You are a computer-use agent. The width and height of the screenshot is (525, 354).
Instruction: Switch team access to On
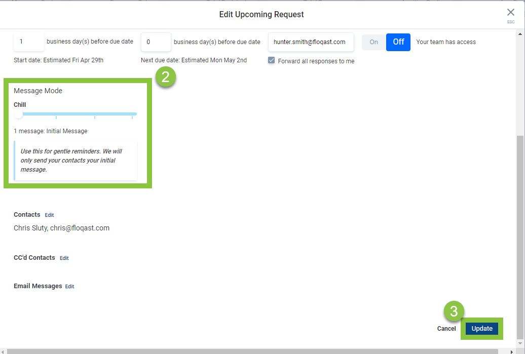pyautogui.click(x=373, y=42)
